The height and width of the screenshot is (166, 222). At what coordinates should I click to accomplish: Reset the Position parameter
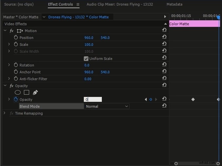[x=164, y=37]
